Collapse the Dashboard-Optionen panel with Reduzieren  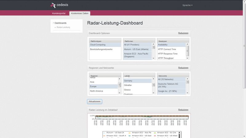coord(183,33)
